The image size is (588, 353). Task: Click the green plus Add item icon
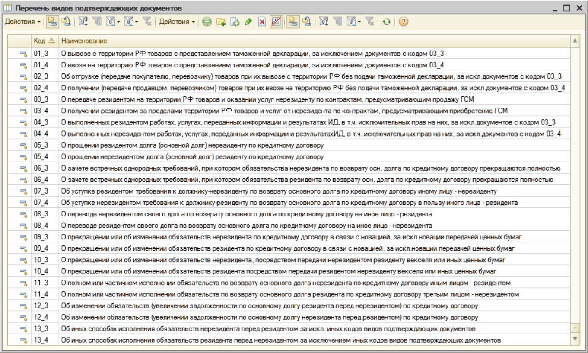pos(207,22)
